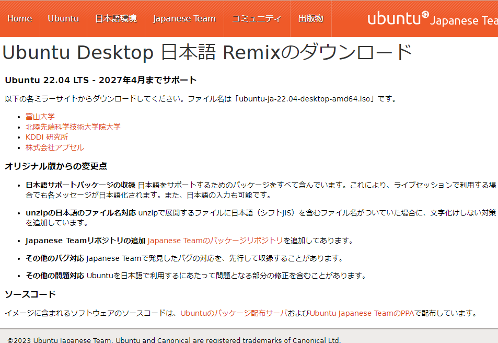Open the Home menu item
Screen dimensions: 498x343
coord(20,17)
